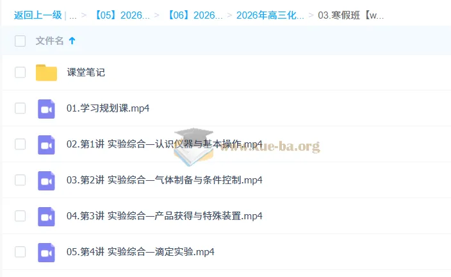451x277 pixels.
Task: Select checkbox for 01.学习规划课.mp4
Action: tap(20, 108)
